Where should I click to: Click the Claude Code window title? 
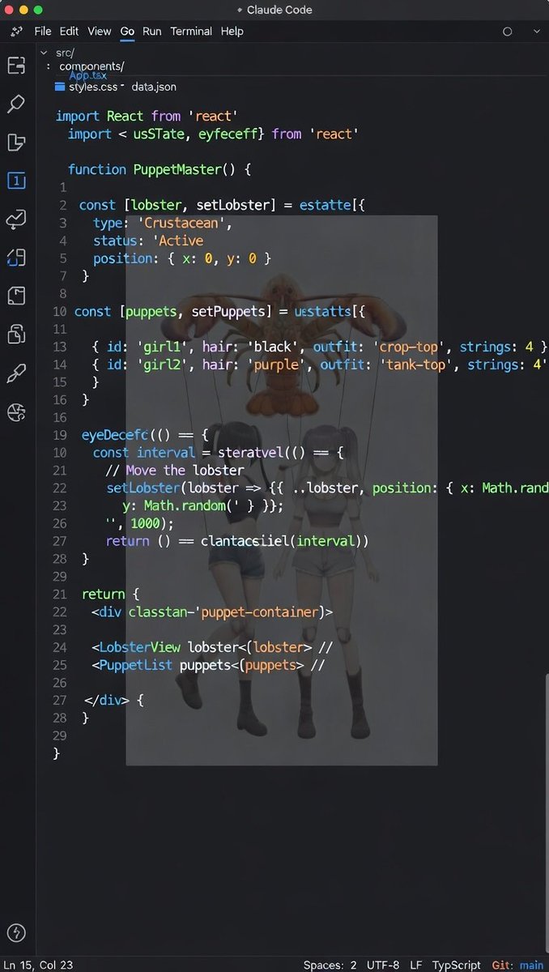pos(279,10)
